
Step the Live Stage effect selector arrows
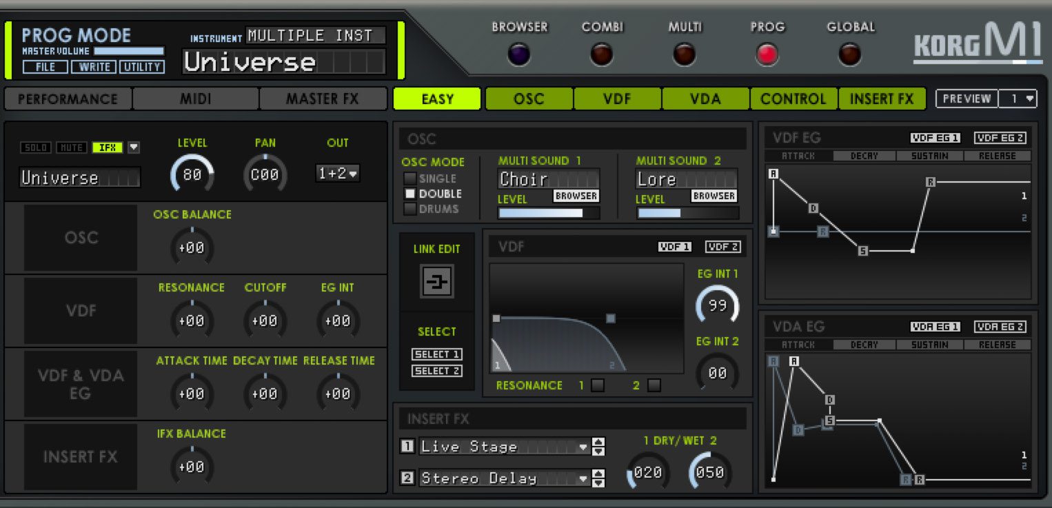pyautogui.click(x=598, y=447)
